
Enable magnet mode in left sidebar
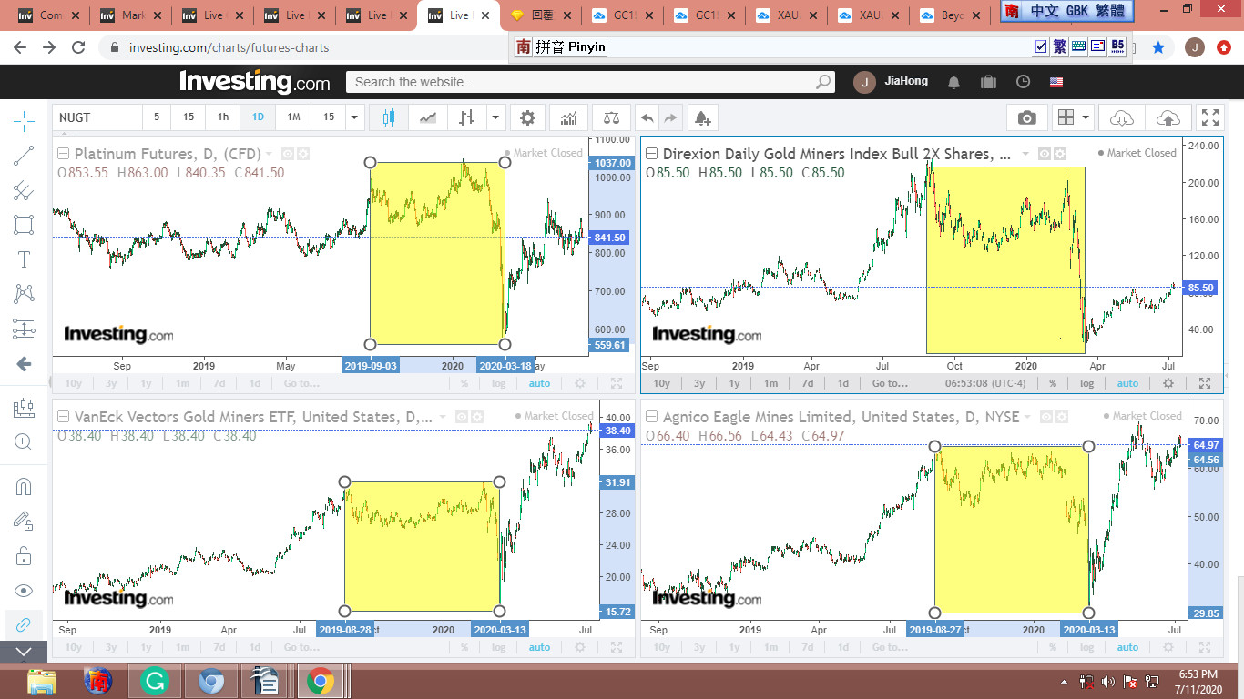25,487
